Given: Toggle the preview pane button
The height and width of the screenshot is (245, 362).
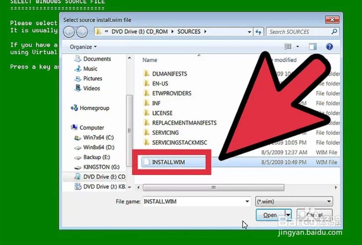Looking at the screenshot, I should pyautogui.click(x=313, y=46).
